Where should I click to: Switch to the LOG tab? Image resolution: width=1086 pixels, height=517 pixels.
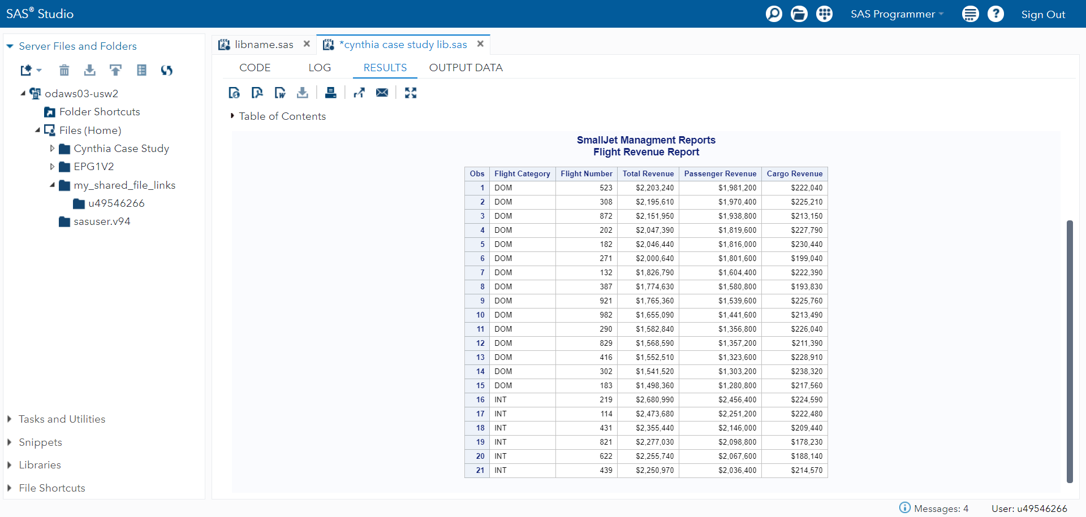click(320, 68)
